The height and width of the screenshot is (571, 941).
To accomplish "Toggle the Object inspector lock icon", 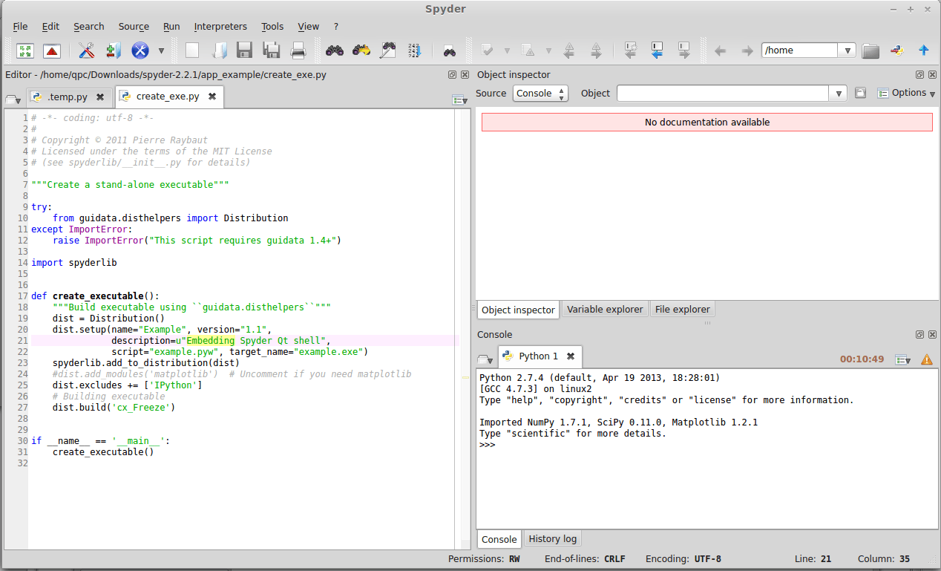I will pyautogui.click(x=860, y=94).
